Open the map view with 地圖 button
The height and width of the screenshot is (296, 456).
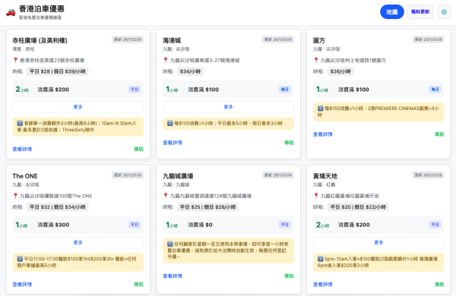(x=391, y=12)
